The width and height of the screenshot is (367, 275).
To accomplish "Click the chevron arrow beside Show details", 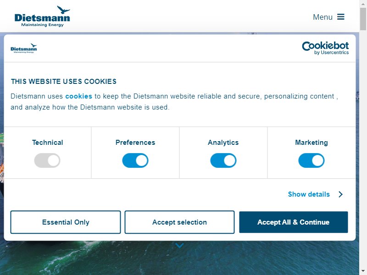I will (x=340, y=194).
